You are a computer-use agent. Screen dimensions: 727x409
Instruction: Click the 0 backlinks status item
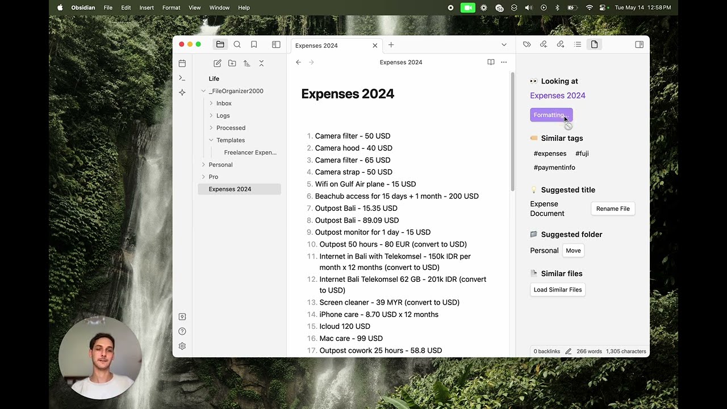point(547,351)
